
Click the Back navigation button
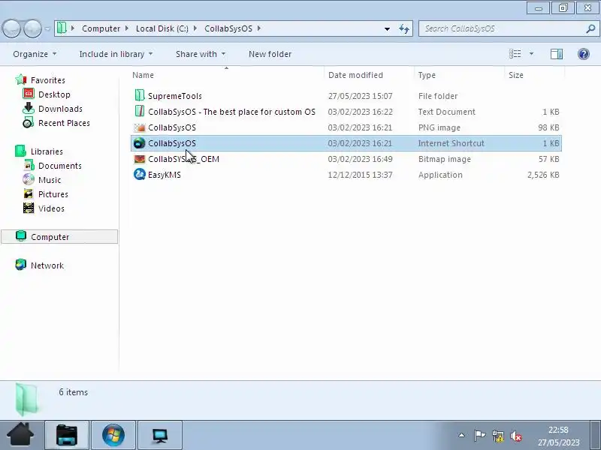(11, 28)
